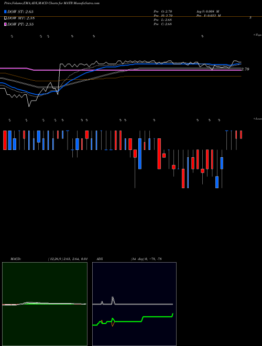Click the magenta DOW PT legend swatch
The image size is (262, 346).
[6, 24]
